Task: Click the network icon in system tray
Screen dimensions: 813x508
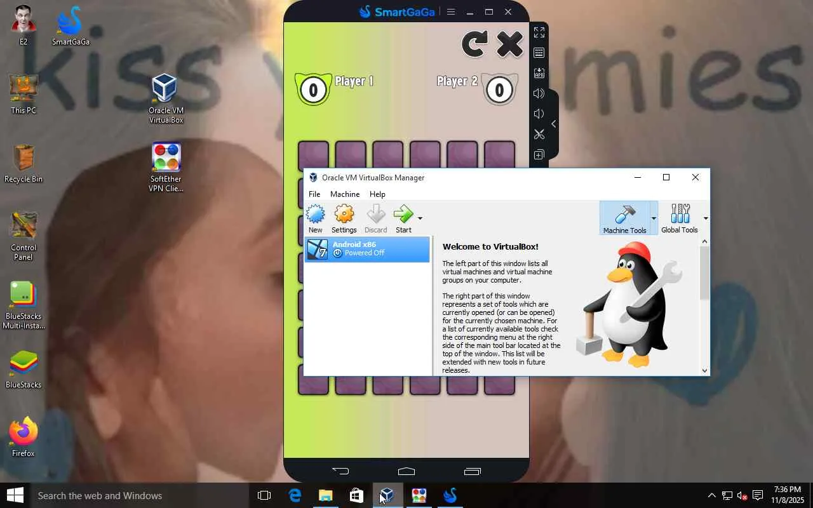Action: [727, 495]
